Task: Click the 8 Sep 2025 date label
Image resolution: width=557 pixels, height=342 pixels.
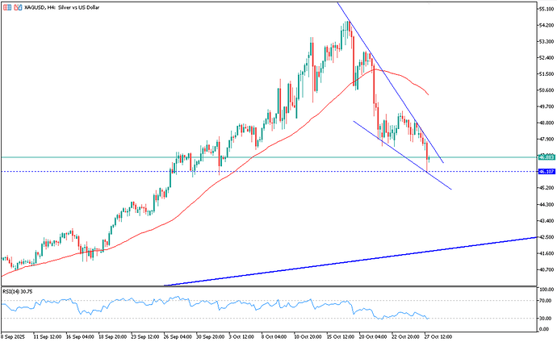Action: (15, 335)
